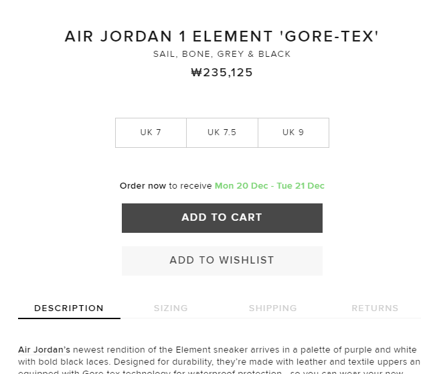The width and height of the screenshot is (421, 374).
Task: Follow the bold Air Jordan's link
Action: click(44, 350)
